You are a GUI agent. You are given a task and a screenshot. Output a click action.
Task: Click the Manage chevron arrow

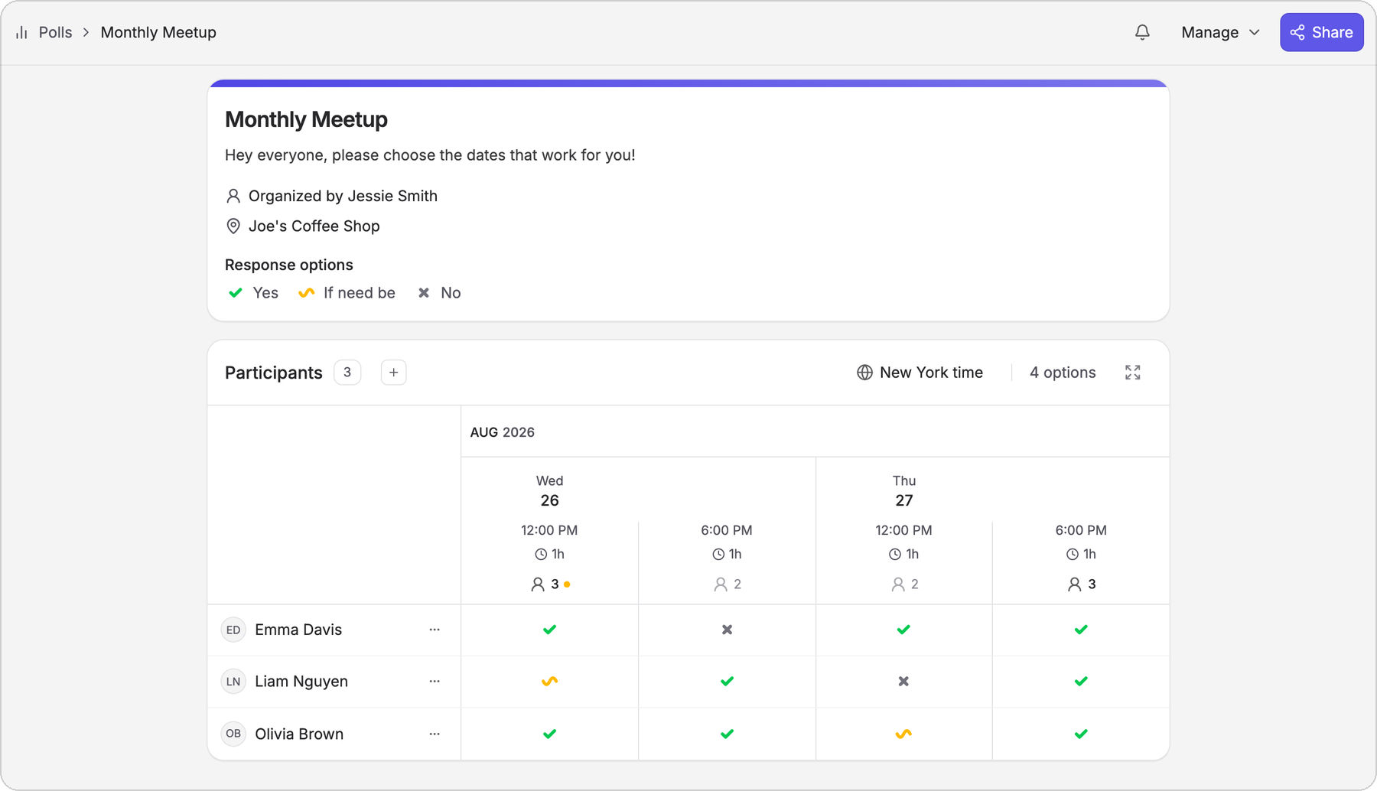[1255, 32]
